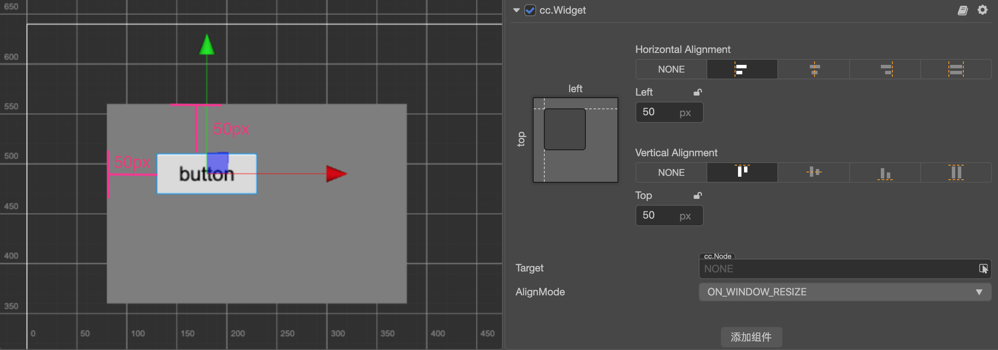Select left horizontal alignment icon
This screenshot has width=998, height=350.
(742, 69)
